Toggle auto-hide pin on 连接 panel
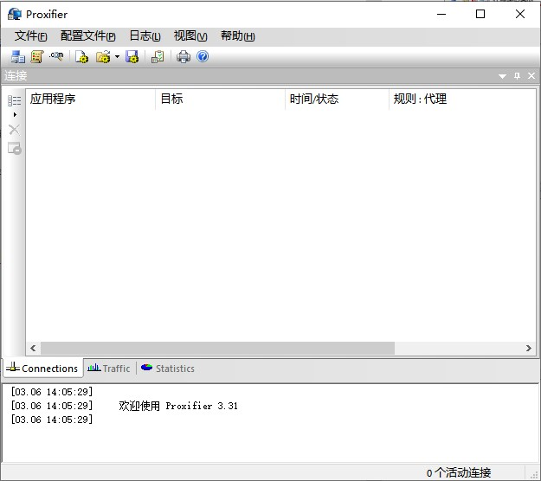The image size is (541, 481). [x=517, y=76]
